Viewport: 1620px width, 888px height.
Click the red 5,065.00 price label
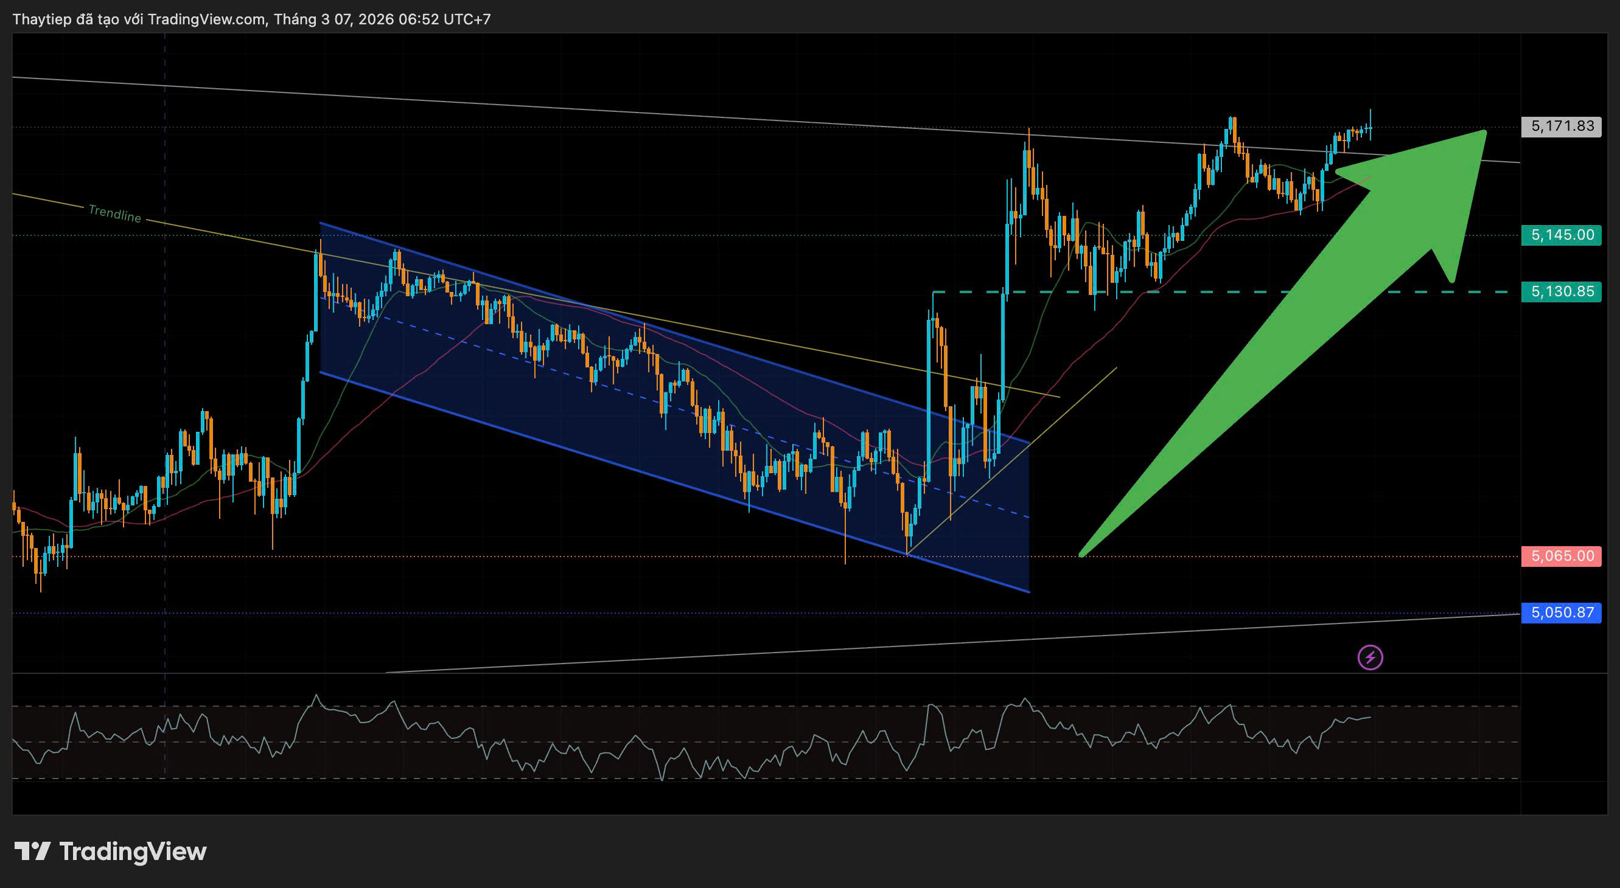[1561, 556]
